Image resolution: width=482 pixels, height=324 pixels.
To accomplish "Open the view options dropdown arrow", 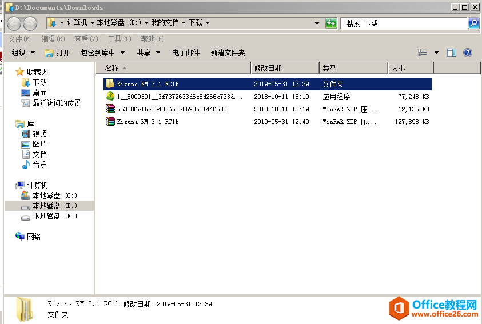I will [x=436, y=53].
